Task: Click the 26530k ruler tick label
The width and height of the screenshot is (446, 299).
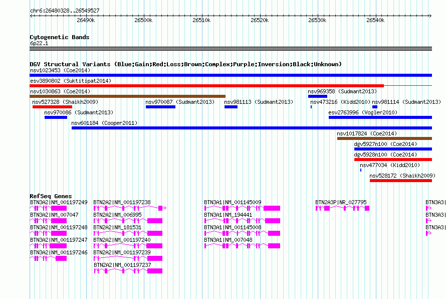Action: (317, 20)
